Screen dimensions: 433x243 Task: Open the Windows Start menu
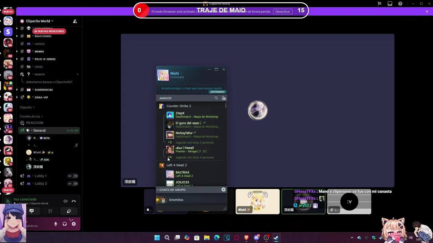tap(157, 238)
